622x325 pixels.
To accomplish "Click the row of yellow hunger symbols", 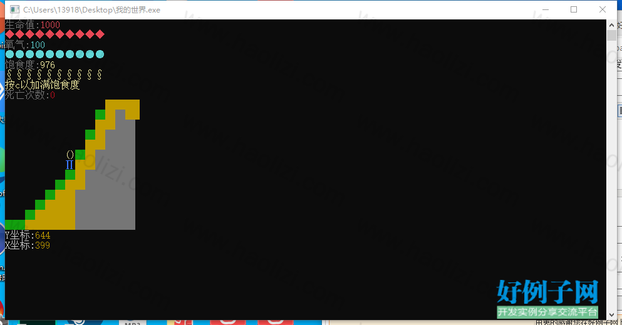I will tap(54, 75).
